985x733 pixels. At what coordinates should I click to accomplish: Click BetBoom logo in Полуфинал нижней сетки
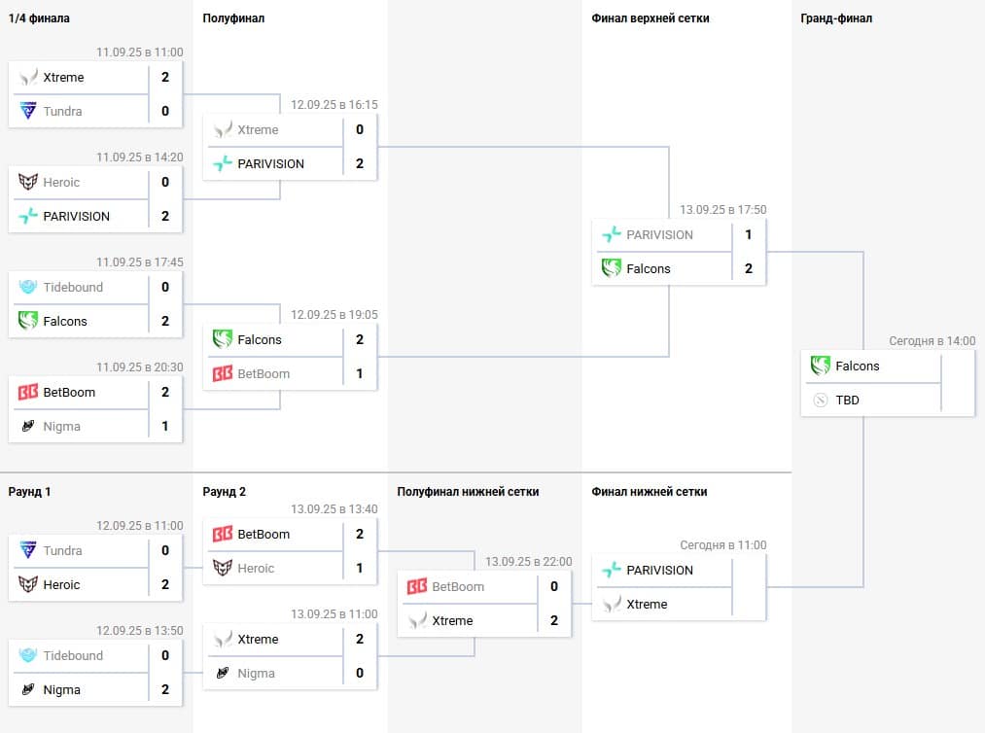416,586
